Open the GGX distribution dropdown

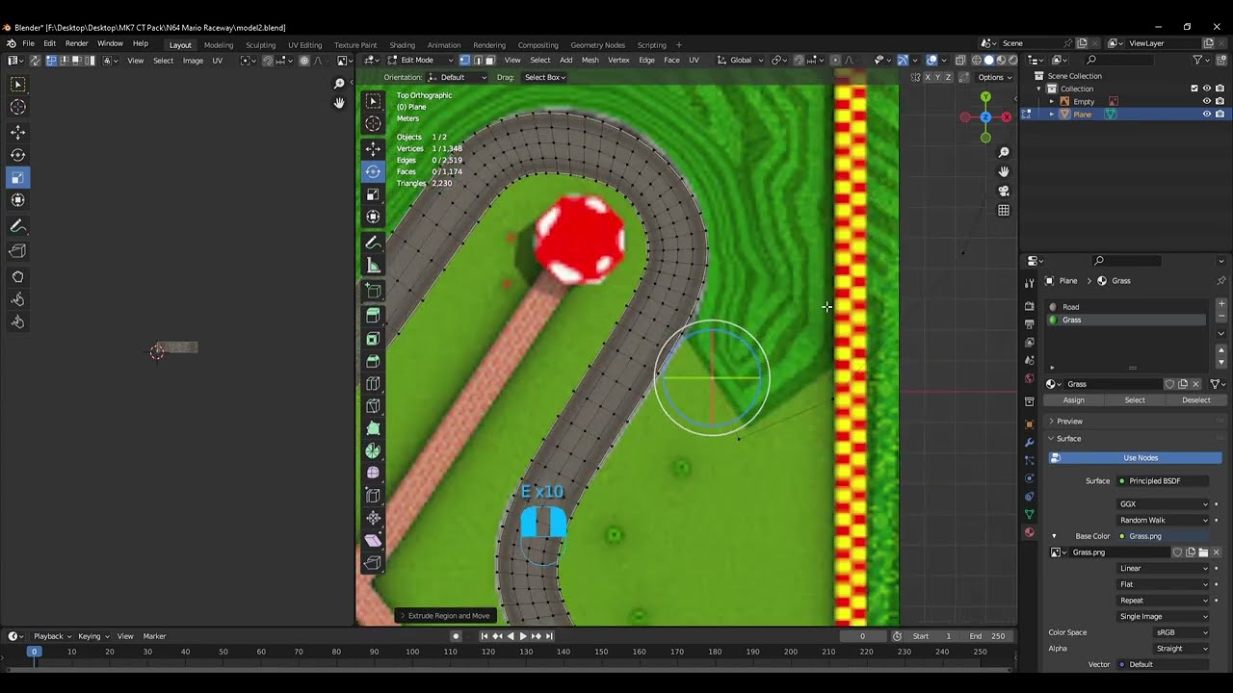1164,503
